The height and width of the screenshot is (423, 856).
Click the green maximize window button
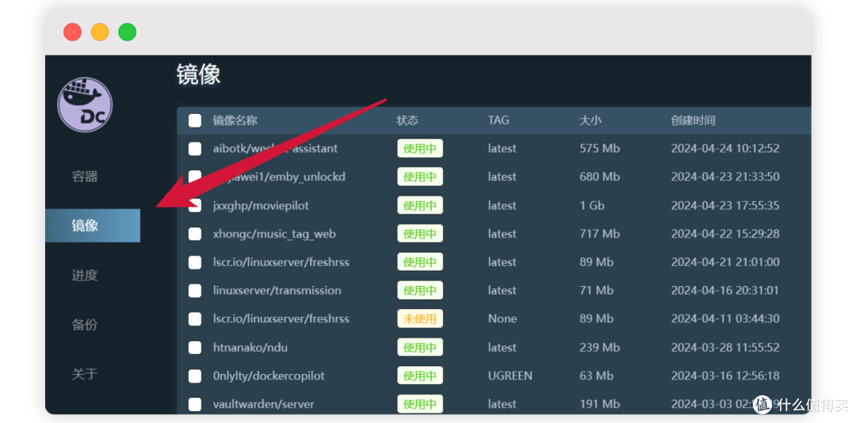(x=127, y=32)
